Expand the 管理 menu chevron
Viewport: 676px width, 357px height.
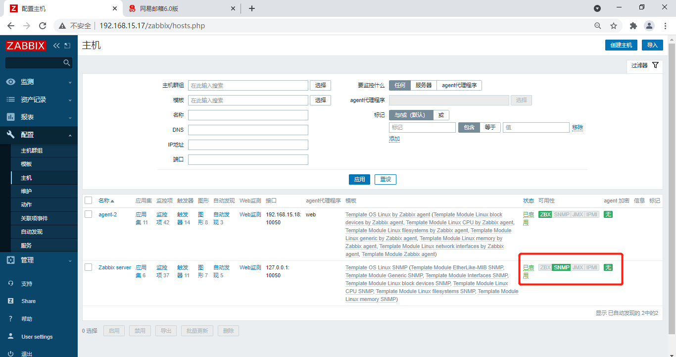(70, 260)
